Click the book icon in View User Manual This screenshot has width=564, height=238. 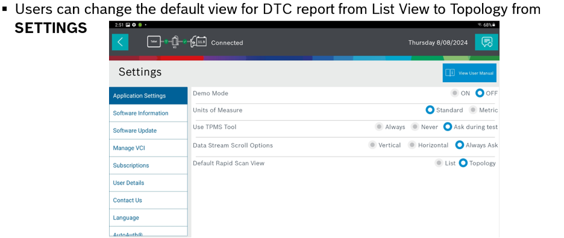coord(450,73)
